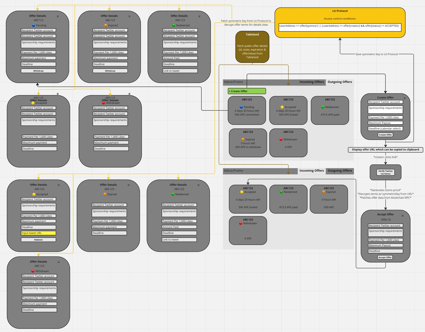Click the brown Tableland box
Image resolution: width=425 pixels, height=332 pixels.
[252, 47]
